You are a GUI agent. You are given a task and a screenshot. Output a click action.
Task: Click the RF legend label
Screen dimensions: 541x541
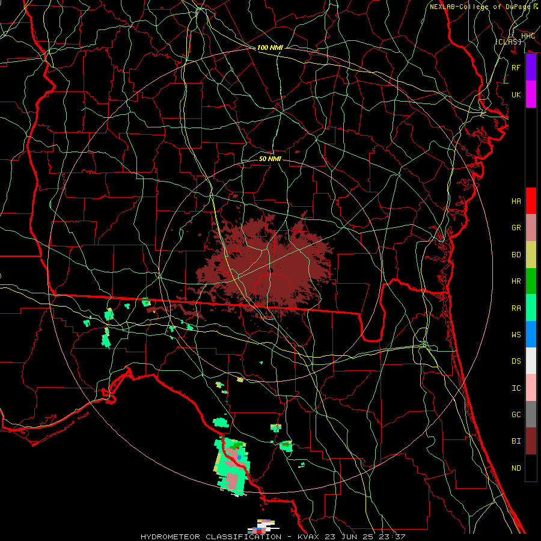click(x=516, y=67)
